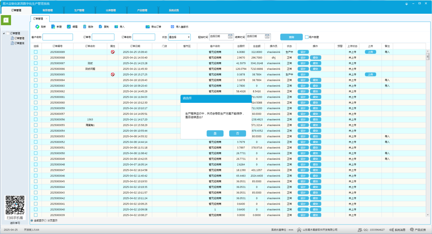Click the table scrollbar down arrow
Screen dimensions: 432x234
pyautogui.click(x=428, y=215)
